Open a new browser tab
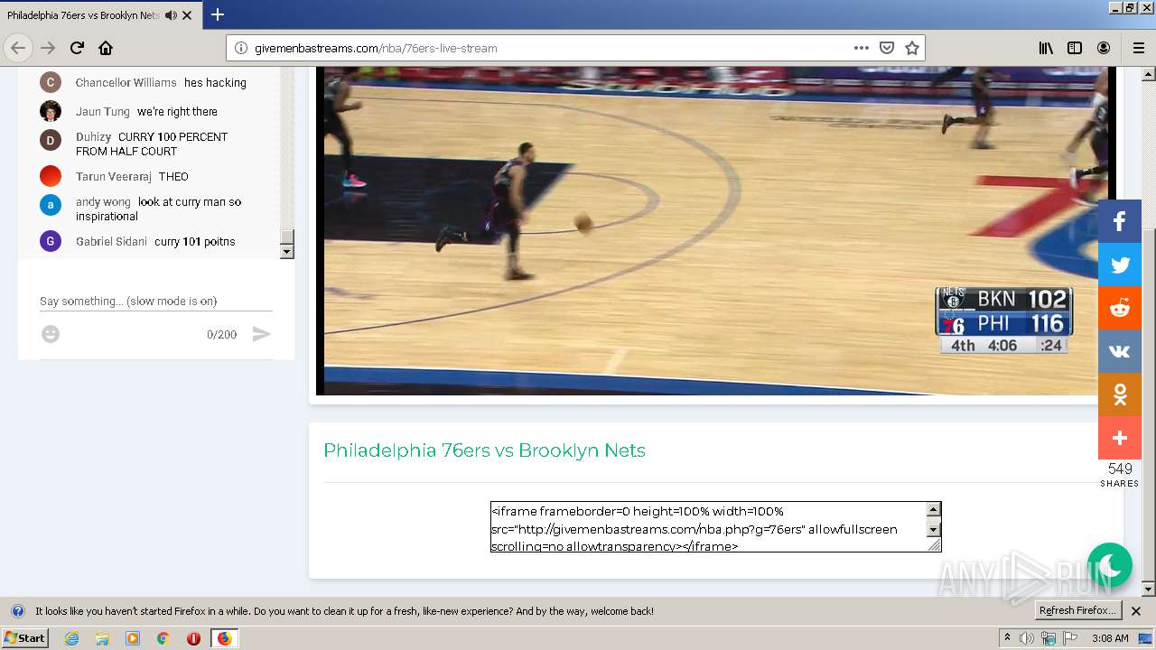 click(218, 14)
